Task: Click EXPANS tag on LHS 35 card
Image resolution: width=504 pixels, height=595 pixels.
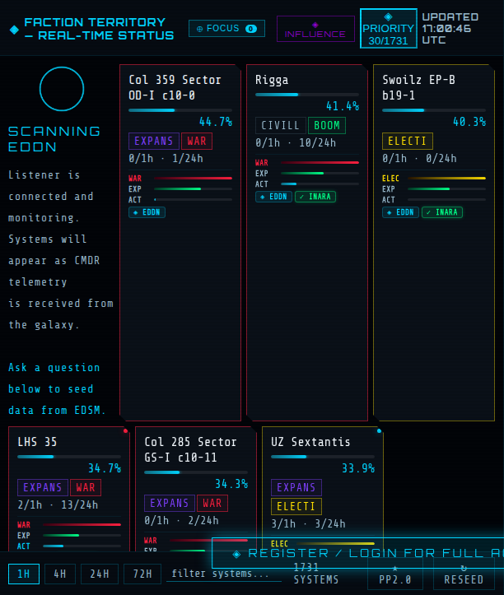Action: [x=43, y=488]
